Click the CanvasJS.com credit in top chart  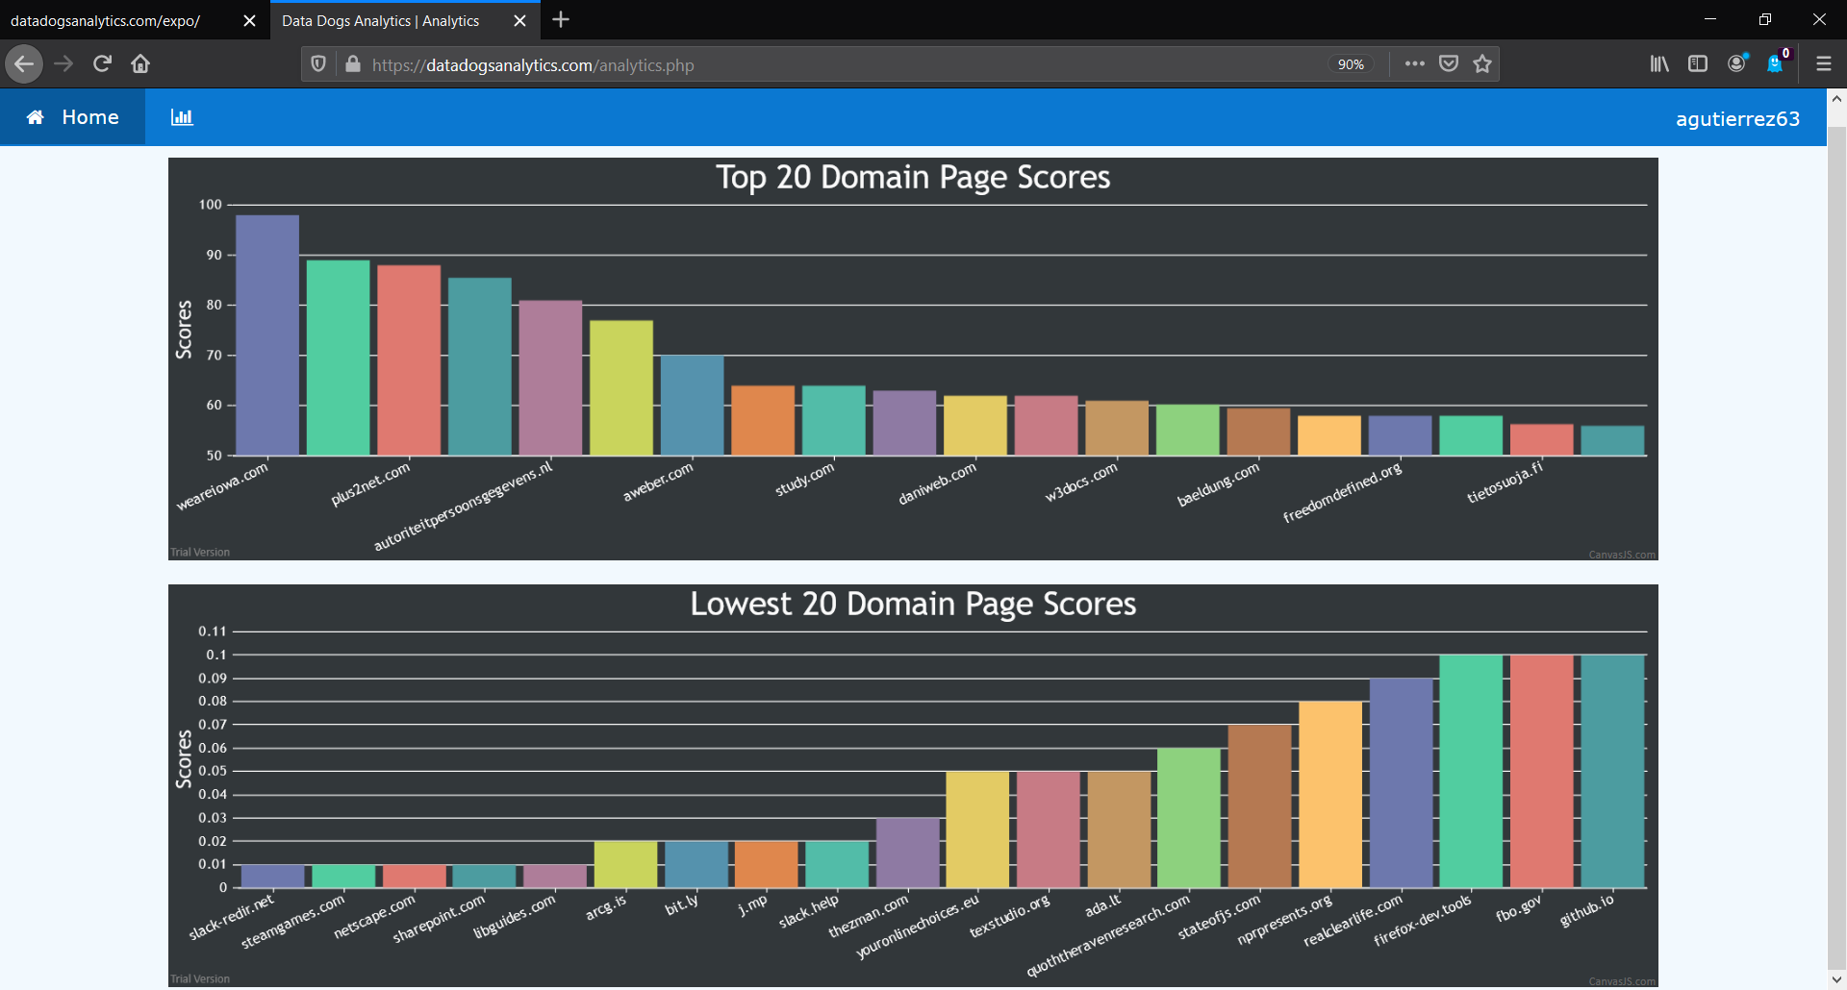pyautogui.click(x=1622, y=555)
